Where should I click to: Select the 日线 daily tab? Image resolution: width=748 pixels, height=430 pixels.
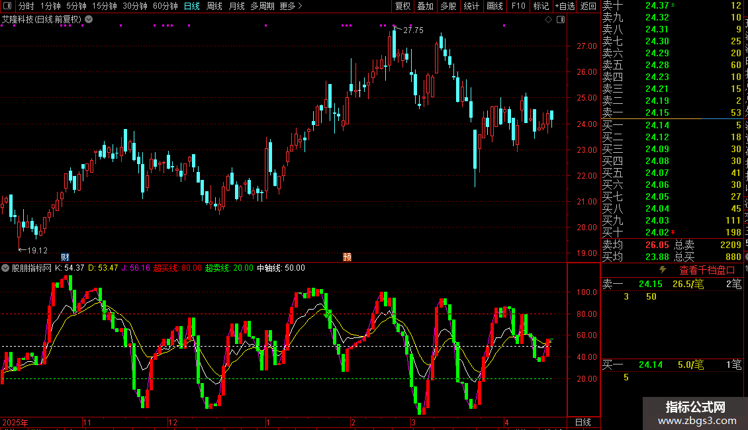[x=192, y=6]
